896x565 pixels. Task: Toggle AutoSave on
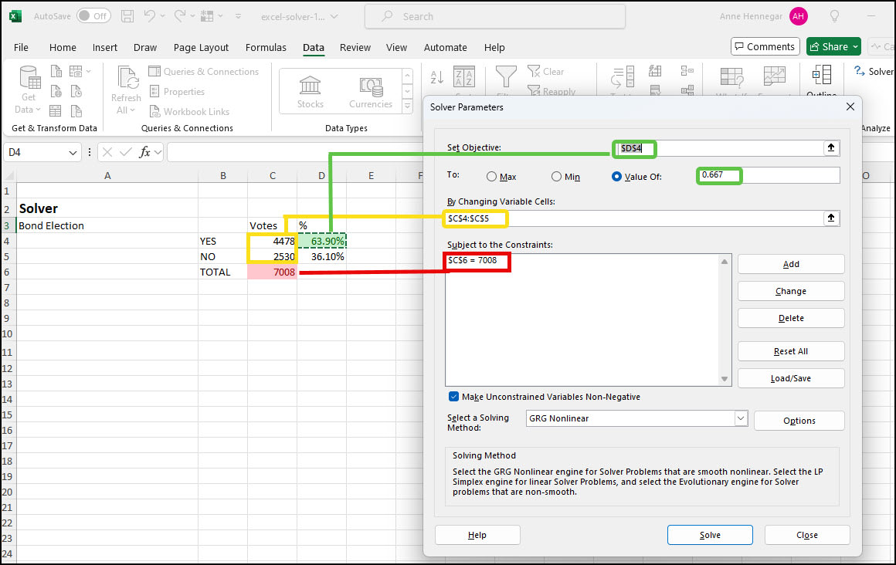pos(93,15)
